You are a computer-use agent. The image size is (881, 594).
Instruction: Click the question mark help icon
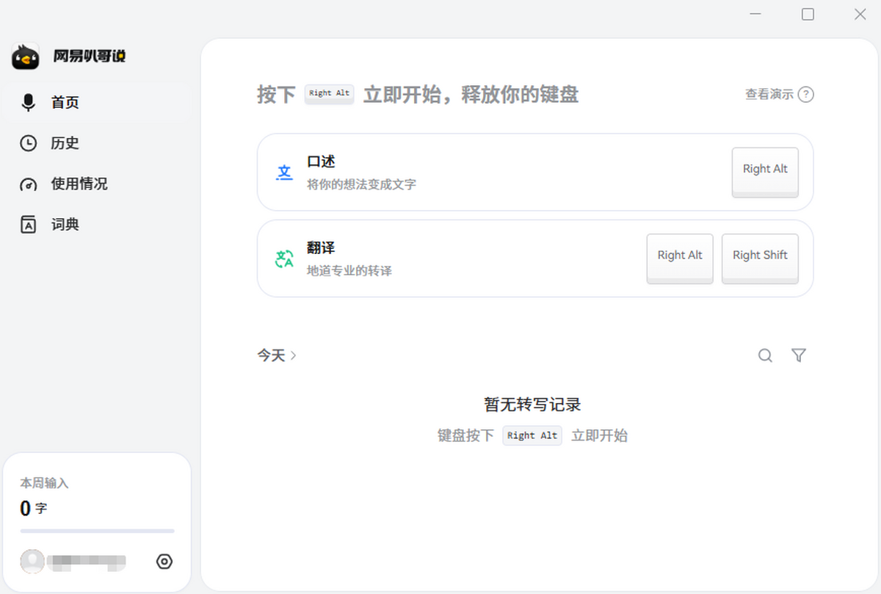point(805,94)
